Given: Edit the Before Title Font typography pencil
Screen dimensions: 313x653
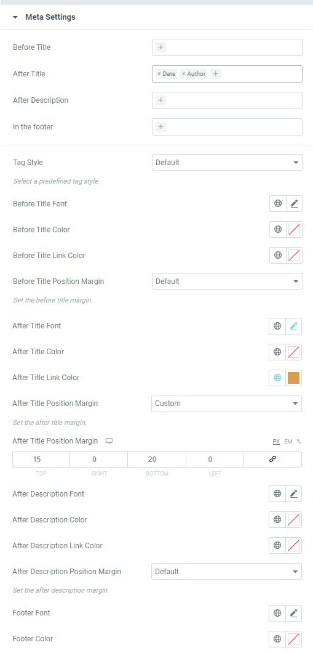Looking at the screenshot, I should tap(294, 204).
